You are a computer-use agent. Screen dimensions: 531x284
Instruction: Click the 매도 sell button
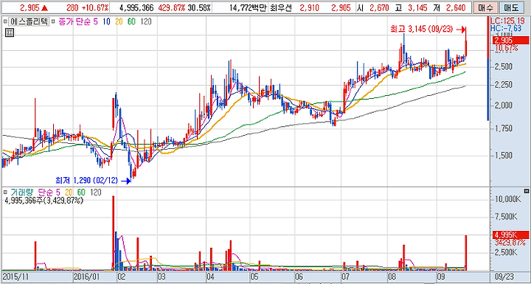tap(511, 8)
